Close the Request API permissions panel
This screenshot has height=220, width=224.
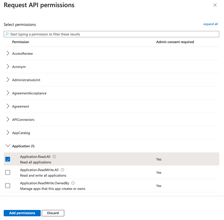215,5
